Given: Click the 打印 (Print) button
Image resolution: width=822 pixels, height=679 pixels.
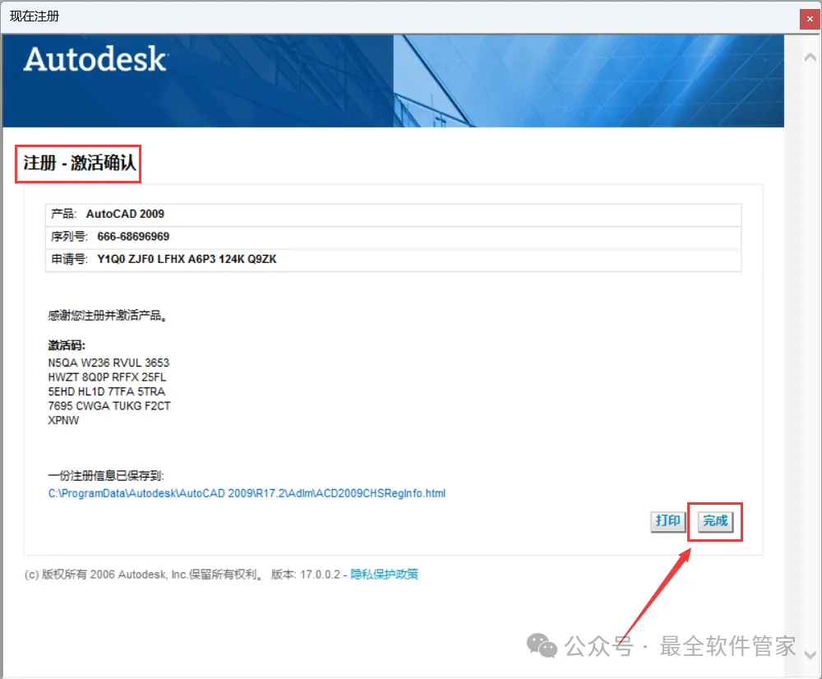Looking at the screenshot, I should tap(667, 521).
